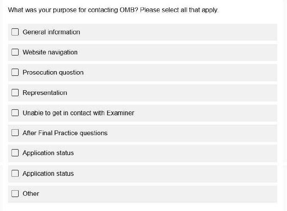Choose the Representation option label
Image resolution: width=287 pixels, height=211 pixels.
pos(45,93)
